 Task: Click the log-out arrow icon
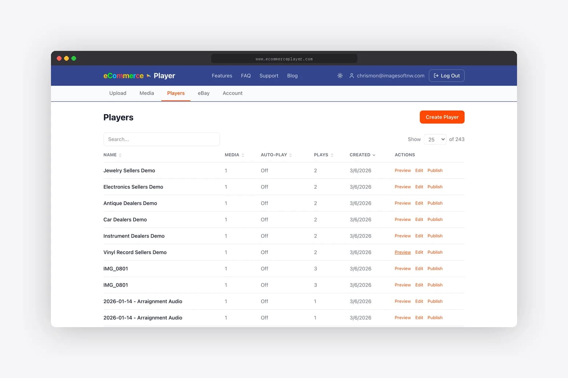tap(436, 76)
